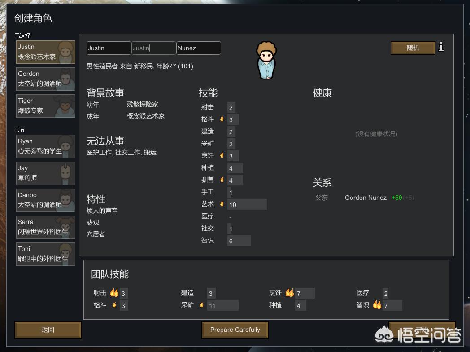Click the 随机 randomize button
470x352 pixels.
click(x=413, y=48)
